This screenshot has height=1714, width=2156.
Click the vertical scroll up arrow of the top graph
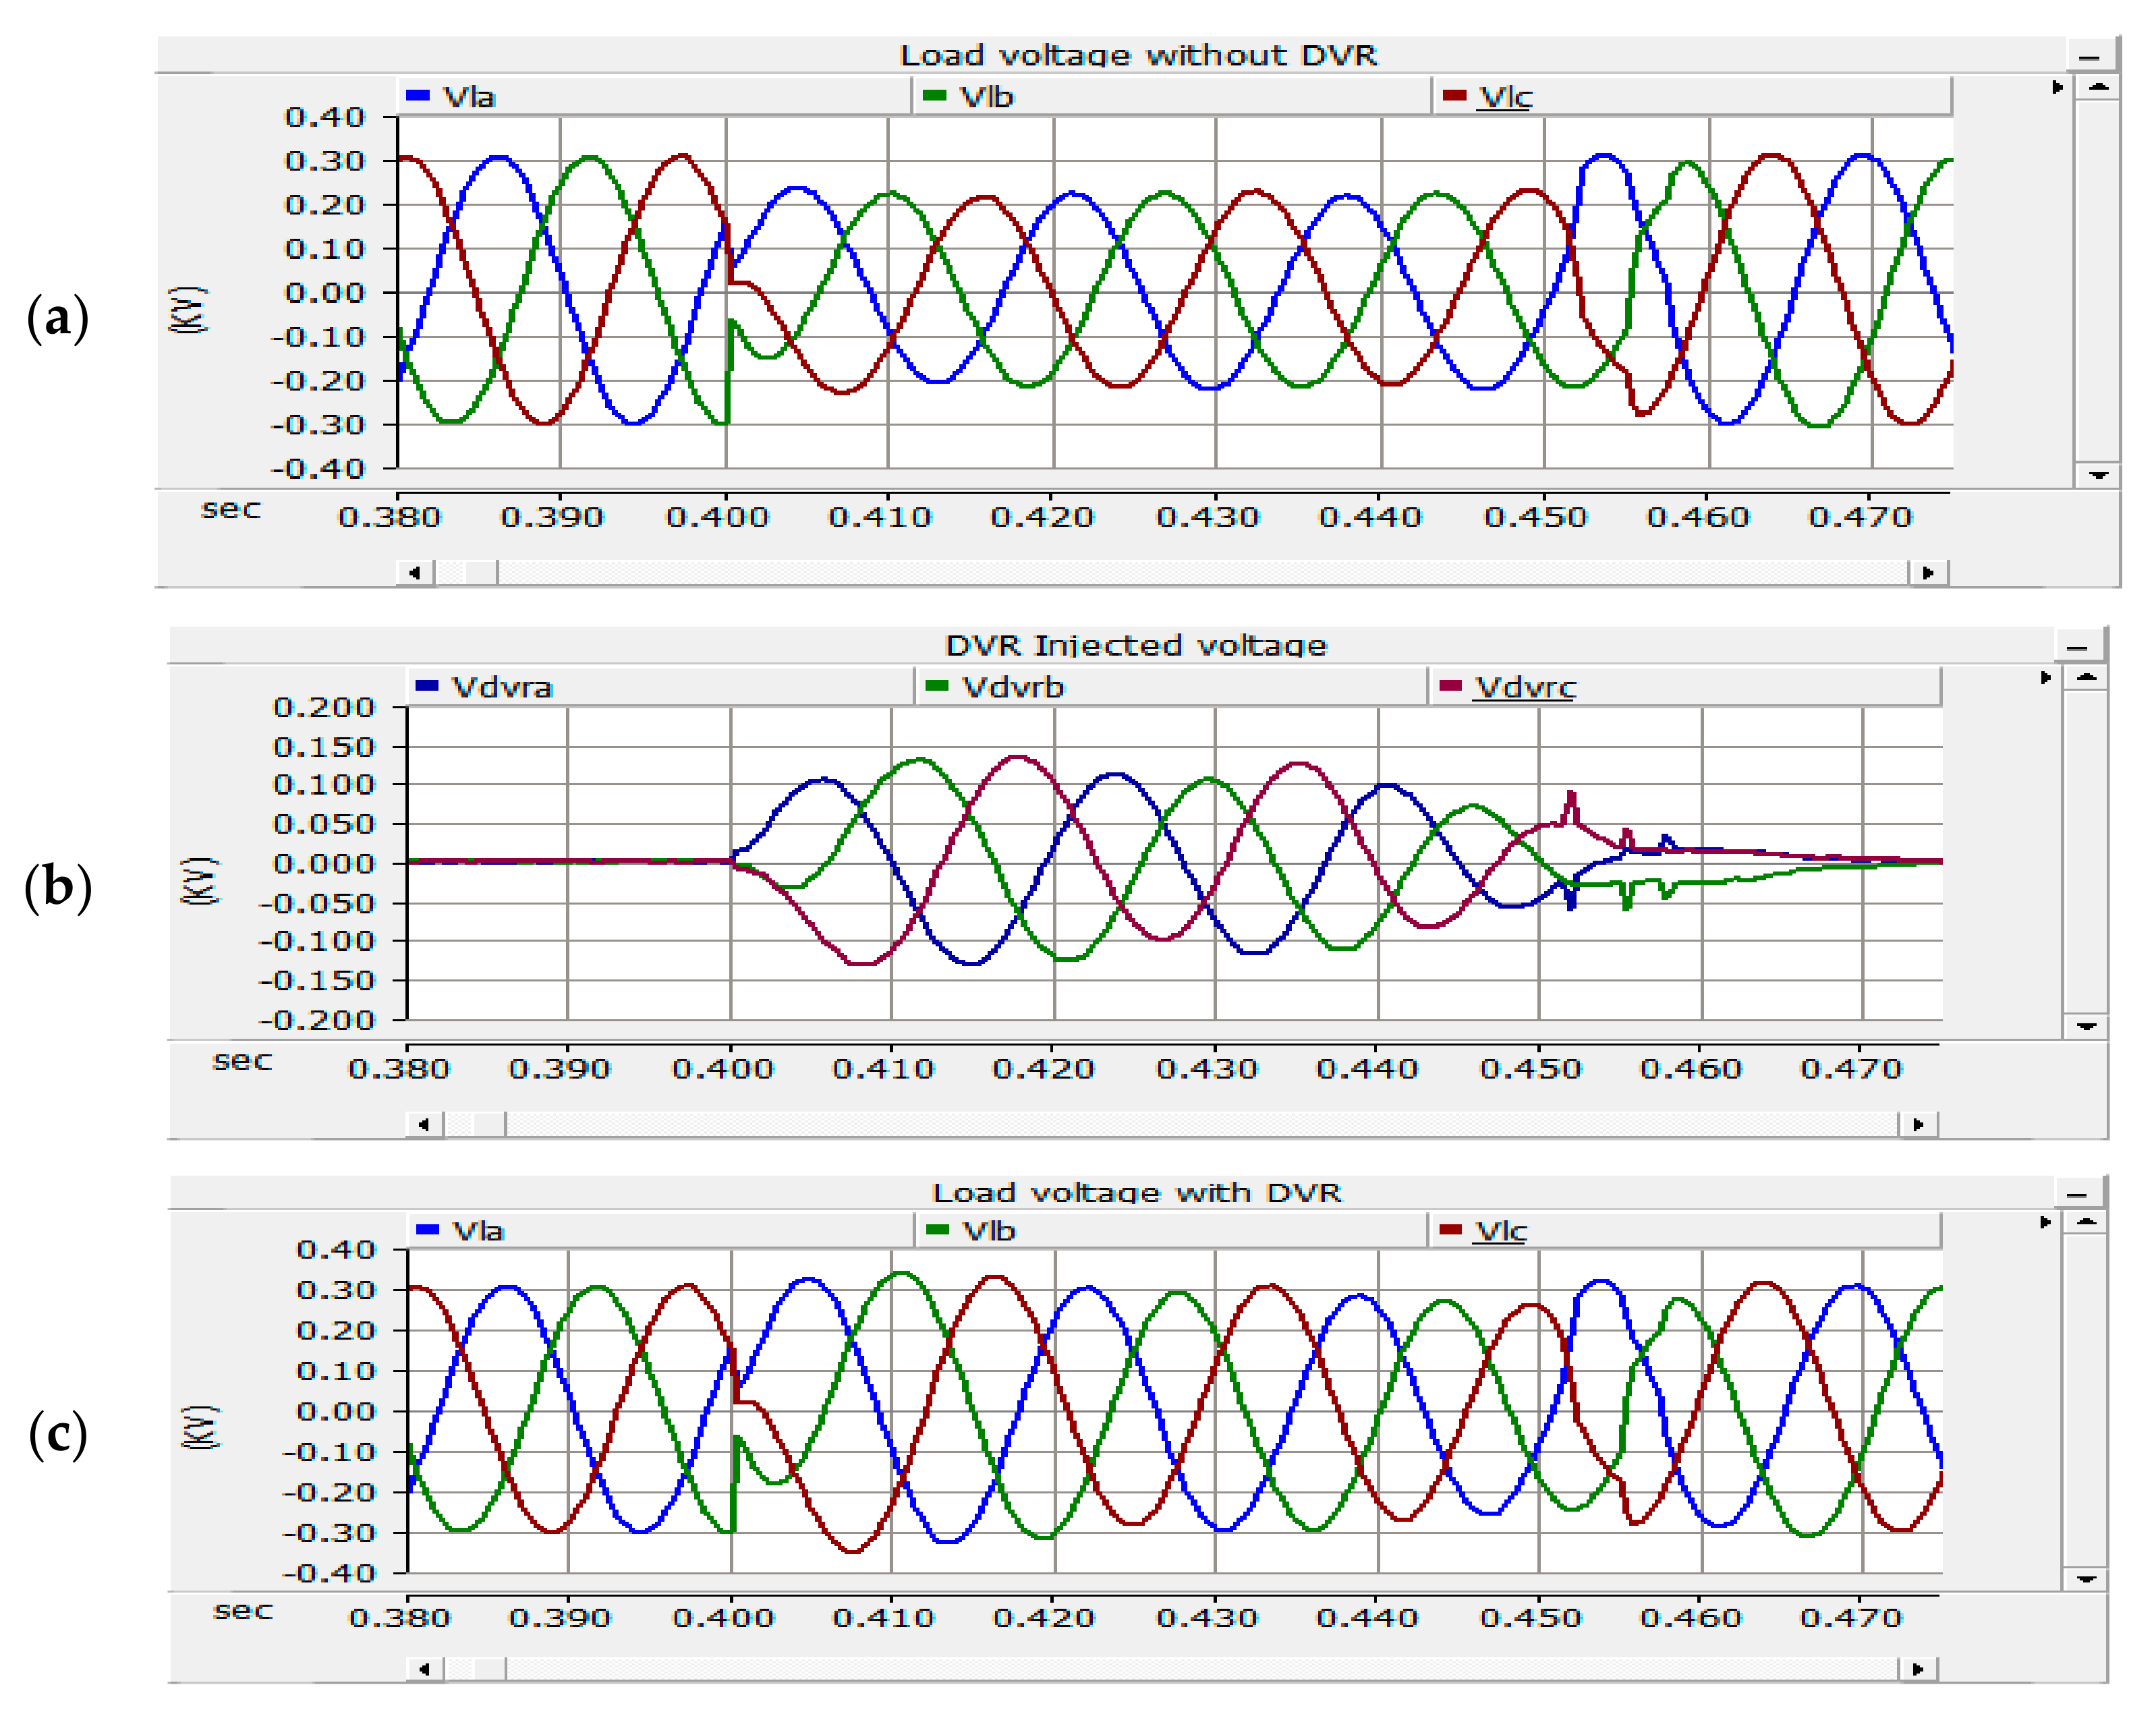(2098, 88)
